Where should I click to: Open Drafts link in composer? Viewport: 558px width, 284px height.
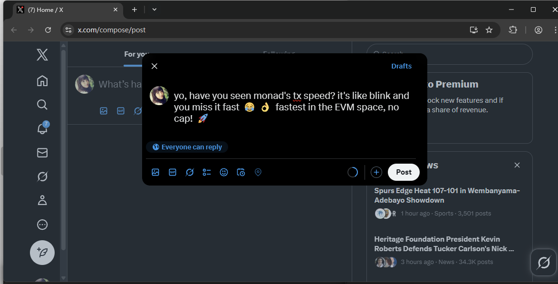click(x=401, y=66)
